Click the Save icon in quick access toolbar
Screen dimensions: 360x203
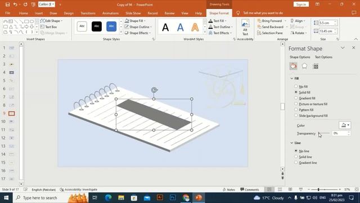pyautogui.click(x=7, y=5)
